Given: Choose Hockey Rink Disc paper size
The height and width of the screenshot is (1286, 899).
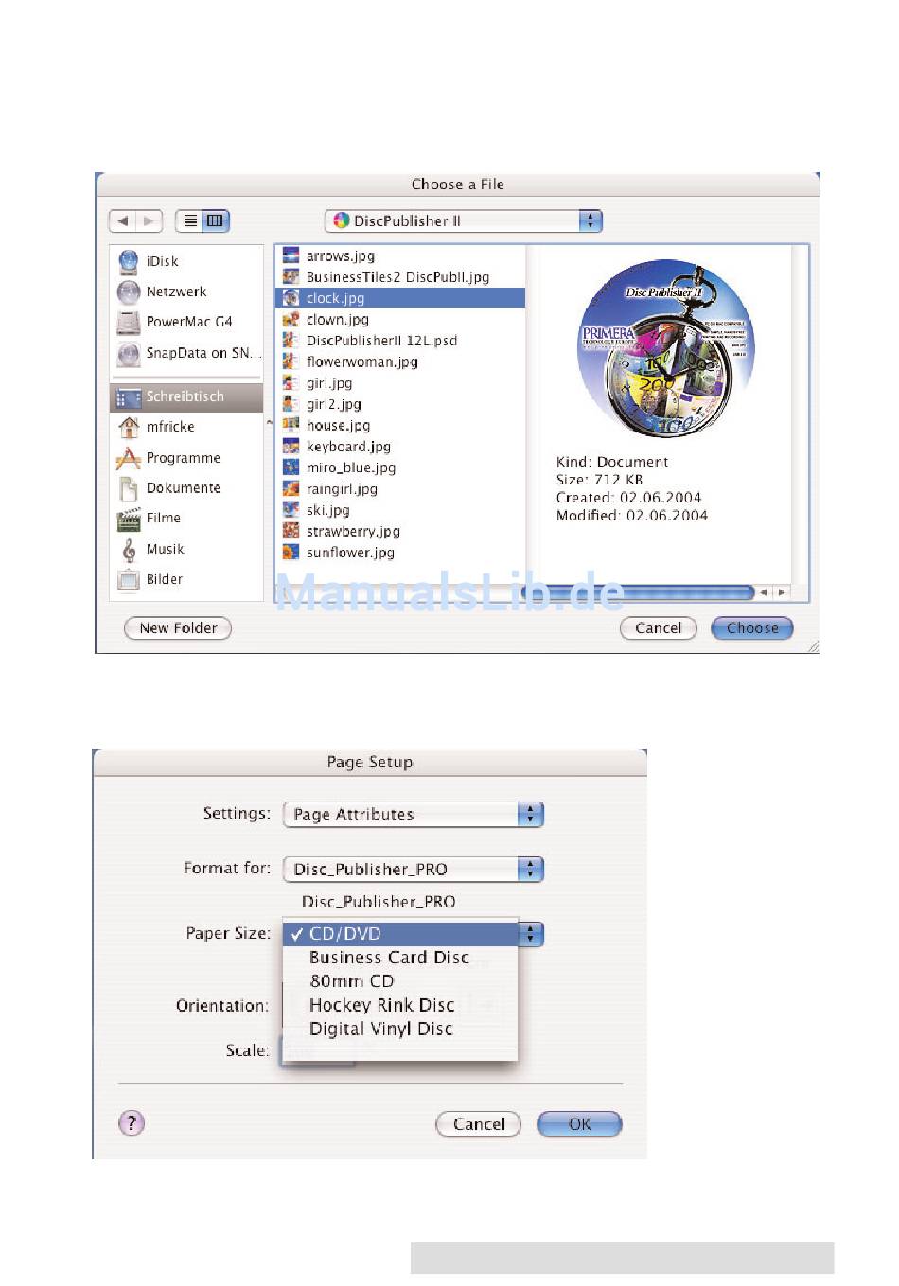Looking at the screenshot, I should (400, 1005).
